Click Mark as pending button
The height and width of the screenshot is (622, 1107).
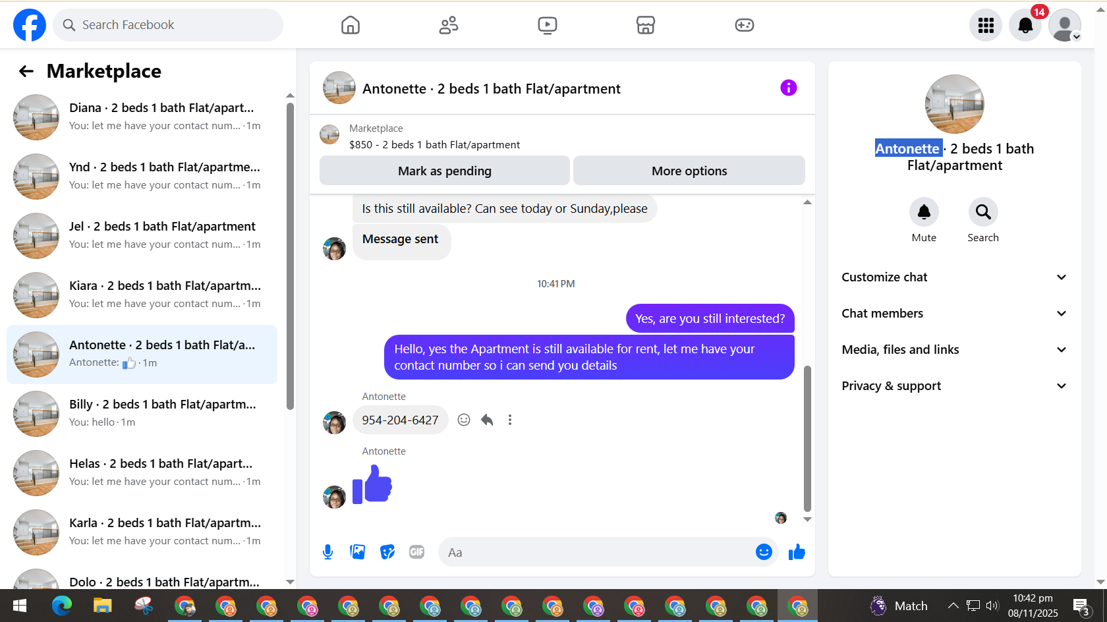click(445, 171)
